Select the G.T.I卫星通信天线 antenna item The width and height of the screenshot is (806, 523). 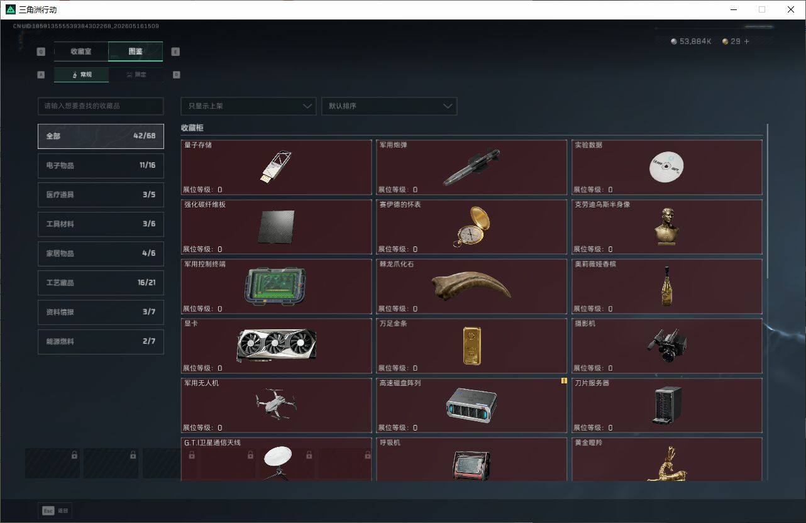(276, 460)
